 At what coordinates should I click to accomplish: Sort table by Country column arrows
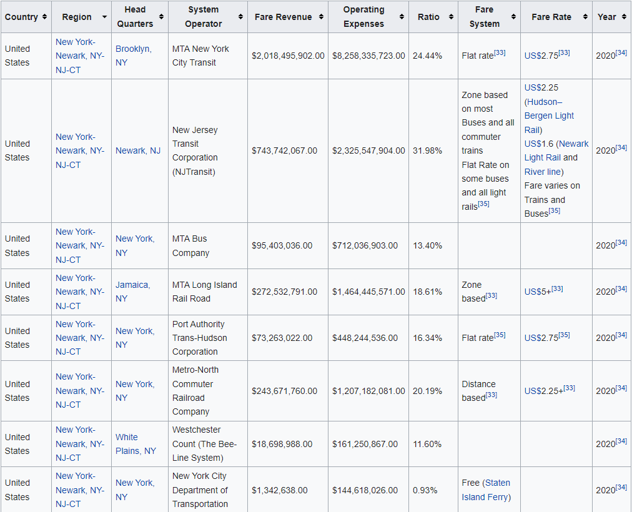tap(44, 17)
